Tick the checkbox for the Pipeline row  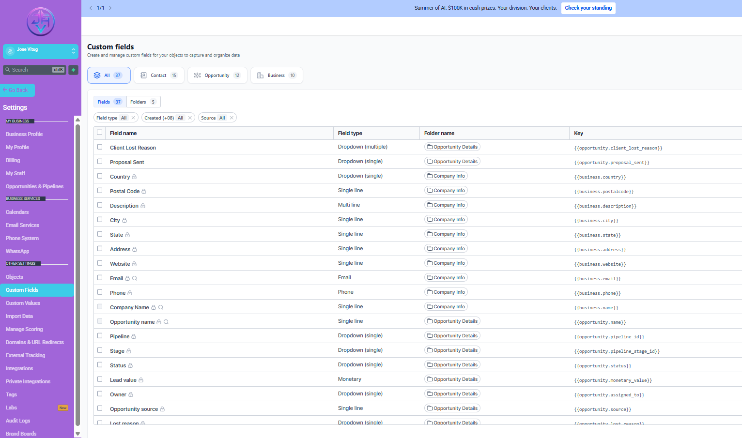100,335
